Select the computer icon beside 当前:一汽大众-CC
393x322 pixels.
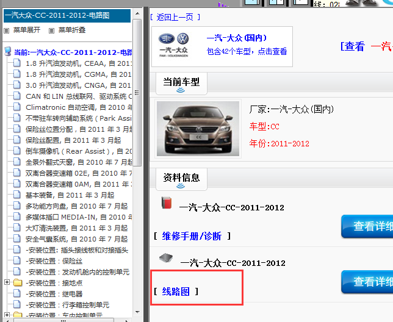point(8,51)
